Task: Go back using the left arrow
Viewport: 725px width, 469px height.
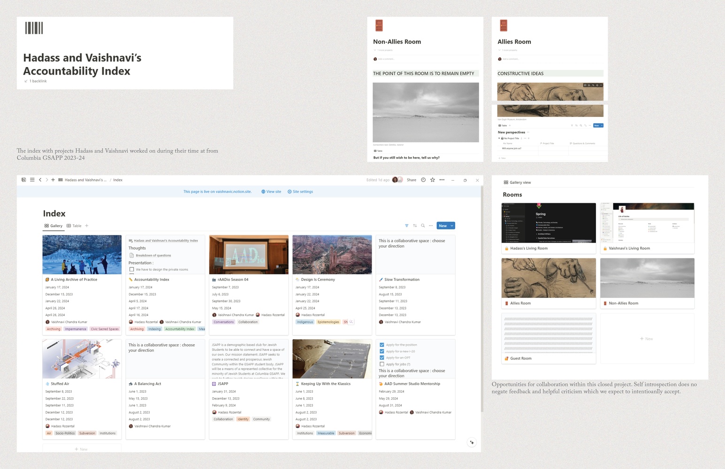Action: click(x=40, y=180)
